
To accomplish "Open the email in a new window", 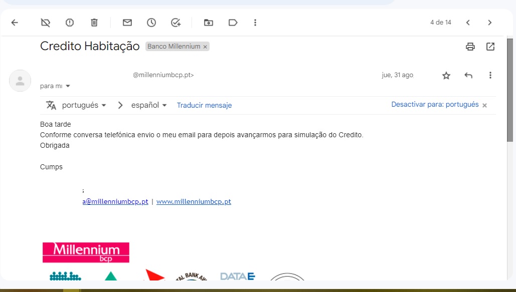I will pyautogui.click(x=490, y=47).
